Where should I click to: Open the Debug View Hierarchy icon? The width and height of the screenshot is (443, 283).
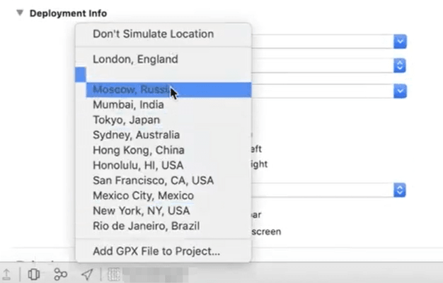tap(34, 275)
